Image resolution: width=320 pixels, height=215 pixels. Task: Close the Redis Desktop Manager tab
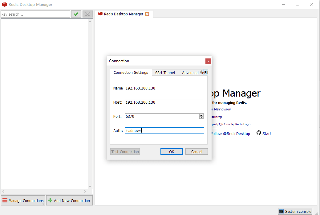click(x=147, y=14)
